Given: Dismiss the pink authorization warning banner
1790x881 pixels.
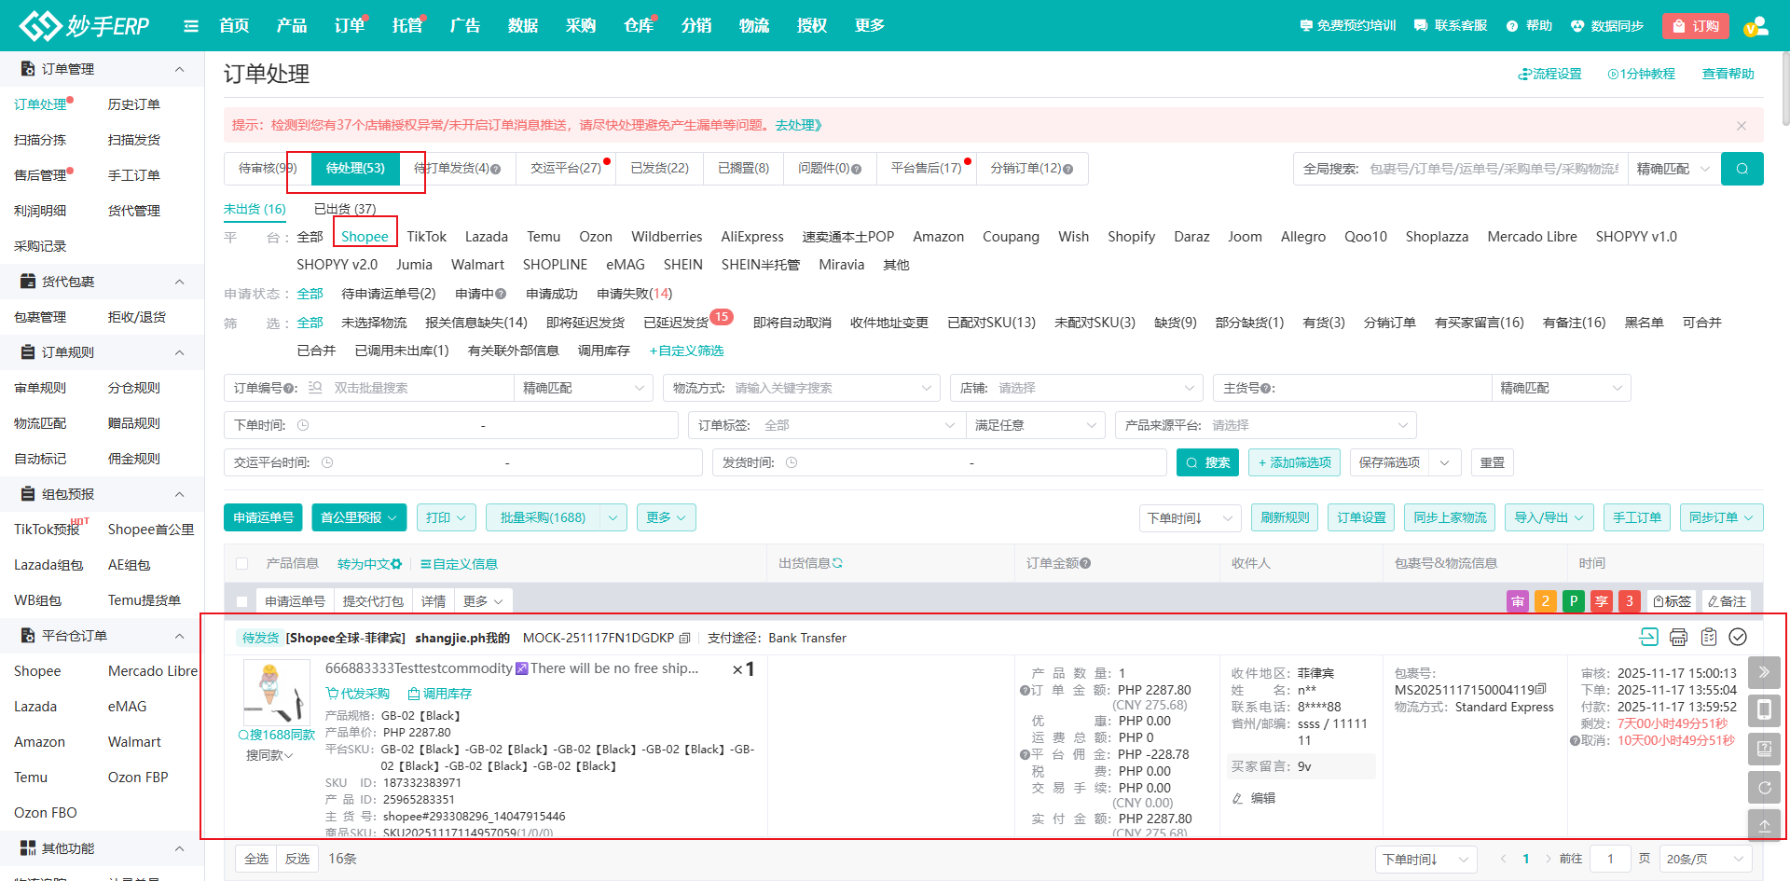Looking at the screenshot, I should tap(1741, 126).
